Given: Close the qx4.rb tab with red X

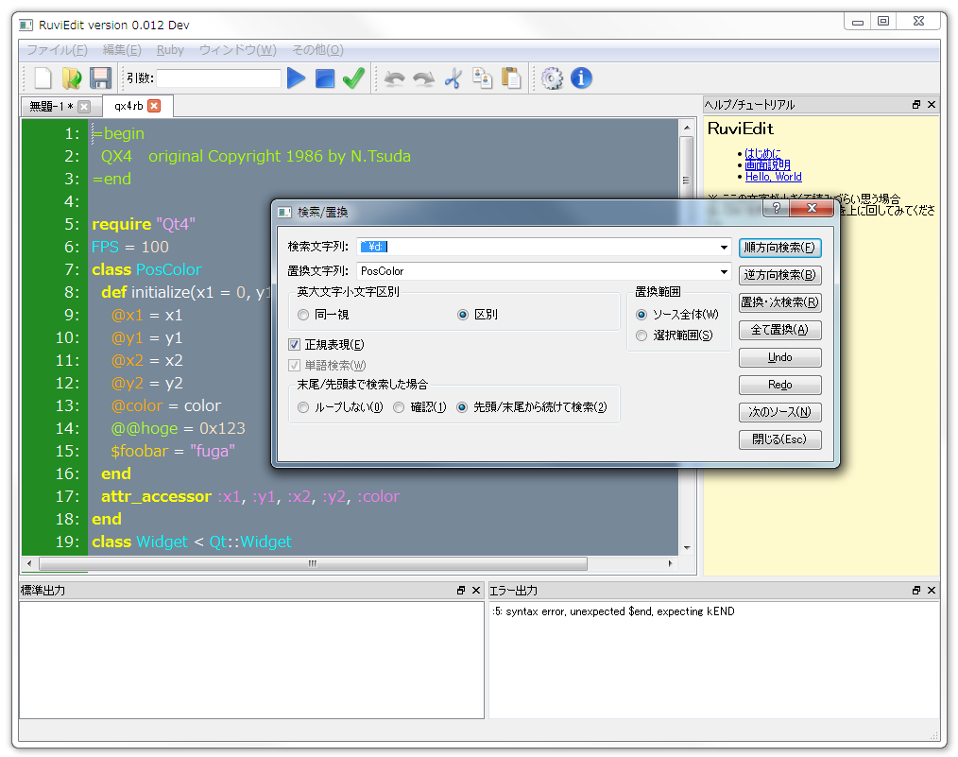Looking at the screenshot, I should pos(154,106).
